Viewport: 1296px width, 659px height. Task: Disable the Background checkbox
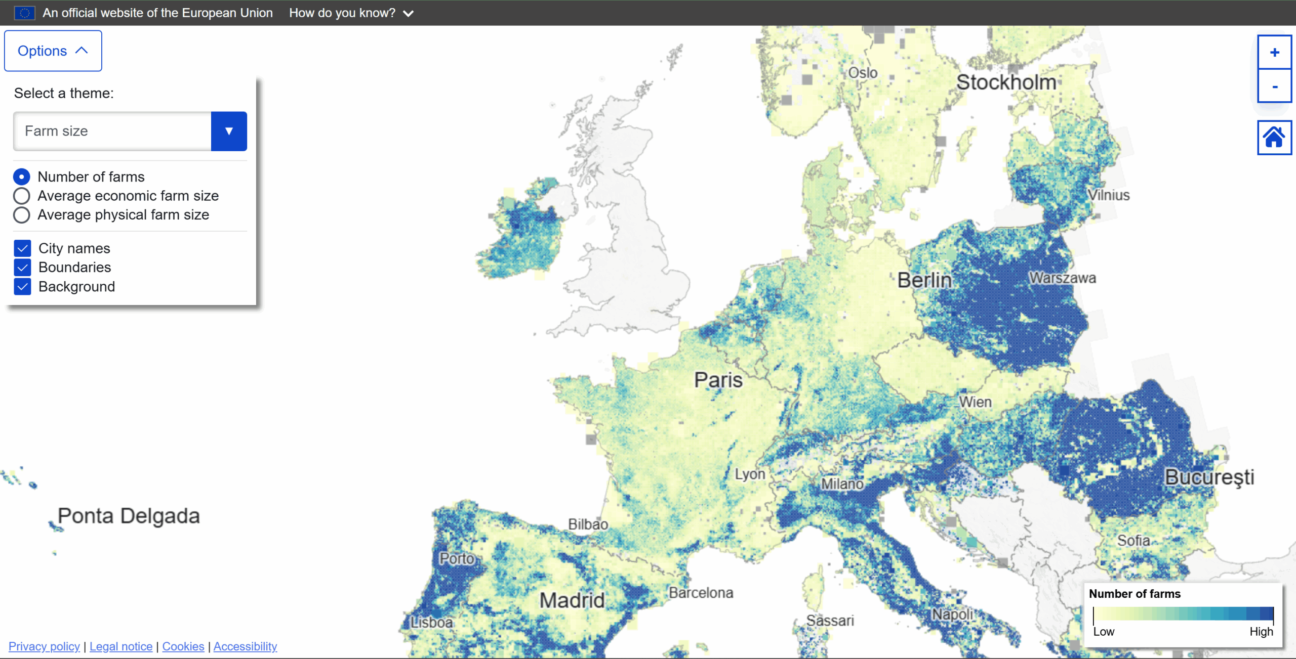[23, 287]
